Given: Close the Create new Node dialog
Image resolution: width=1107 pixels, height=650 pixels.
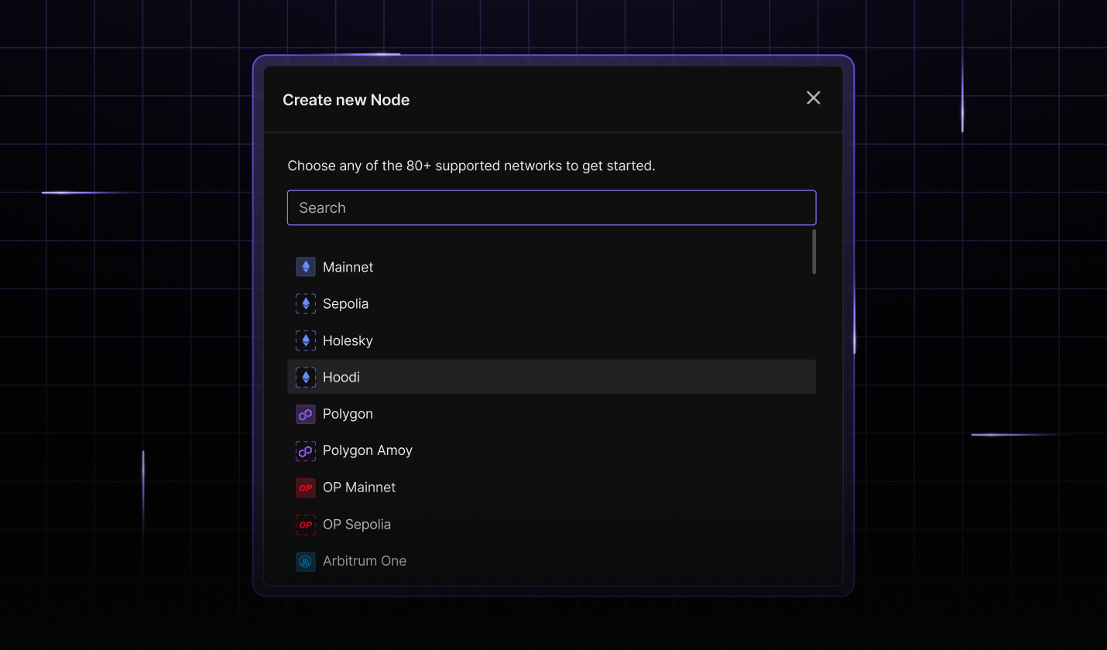Looking at the screenshot, I should pos(813,98).
